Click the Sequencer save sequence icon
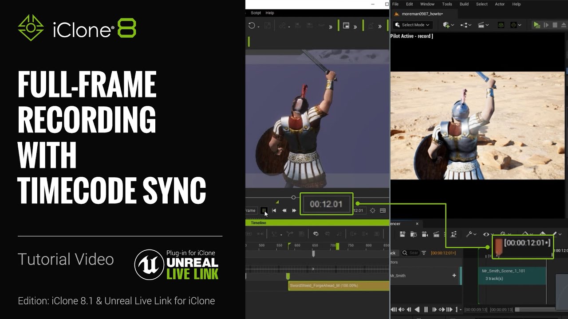568x319 pixels. coord(402,234)
